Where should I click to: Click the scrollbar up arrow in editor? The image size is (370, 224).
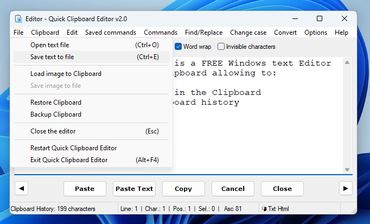[347, 62]
